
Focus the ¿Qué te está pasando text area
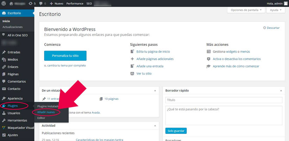[x=224, y=116]
